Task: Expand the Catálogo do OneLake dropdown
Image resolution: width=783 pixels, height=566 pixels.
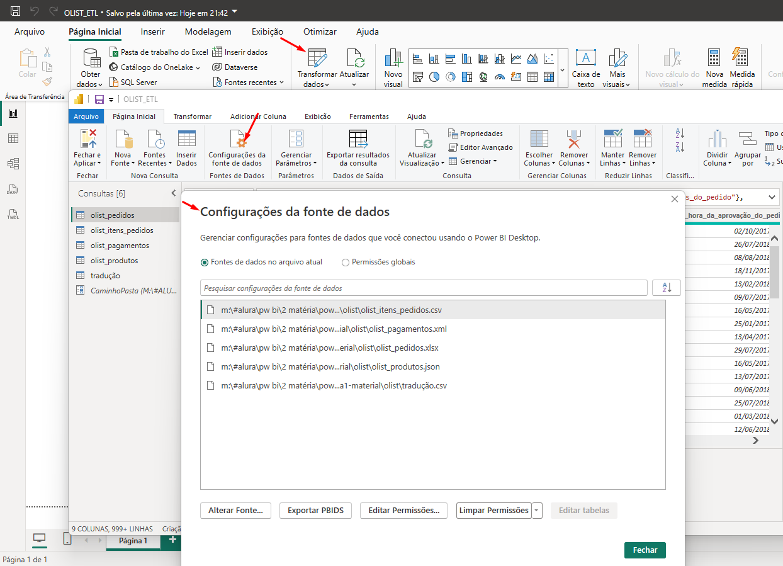Action: click(x=198, y=67)
